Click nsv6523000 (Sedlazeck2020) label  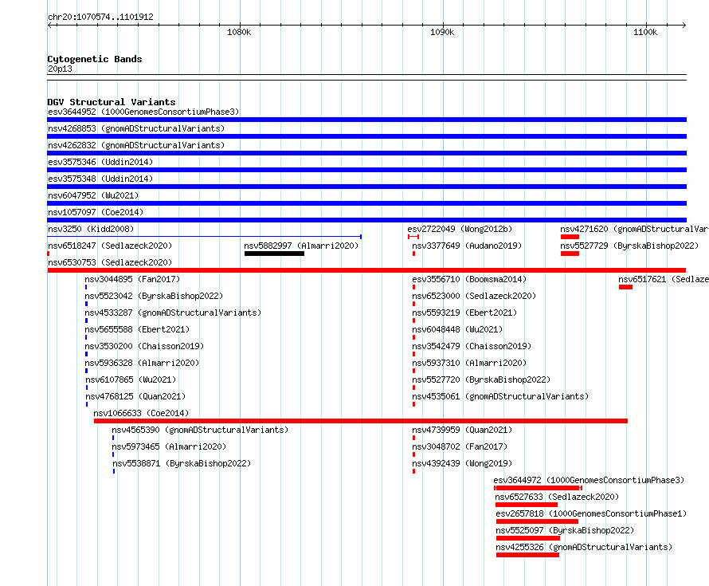pyautogui.click(x=474, y=296)
